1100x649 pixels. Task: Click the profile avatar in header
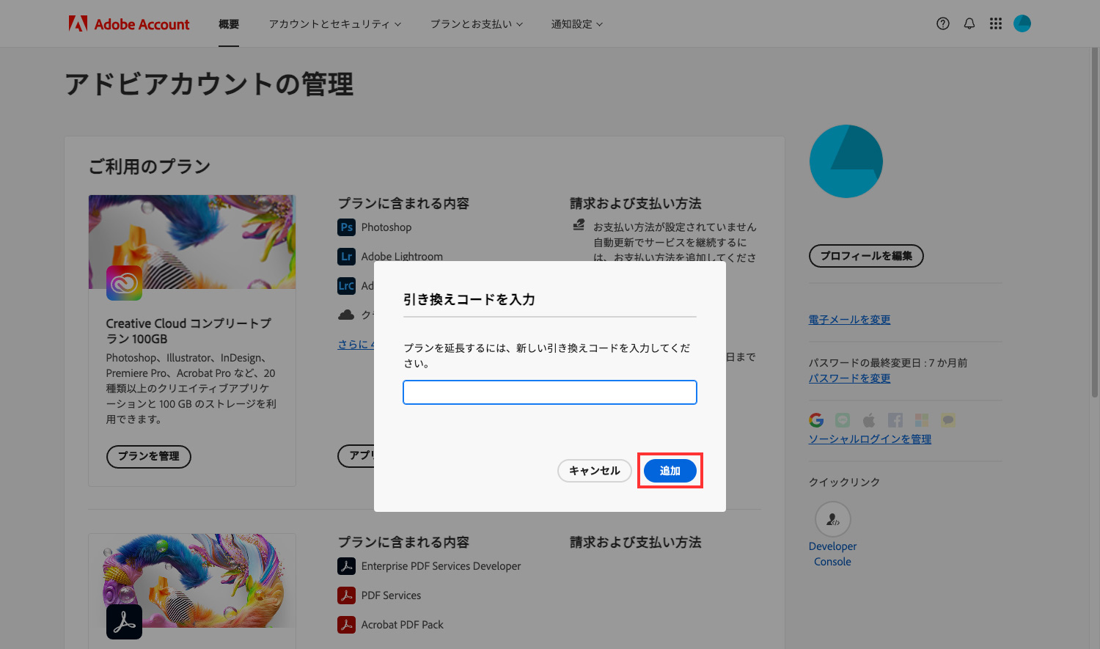click(x=1022, y=23)
